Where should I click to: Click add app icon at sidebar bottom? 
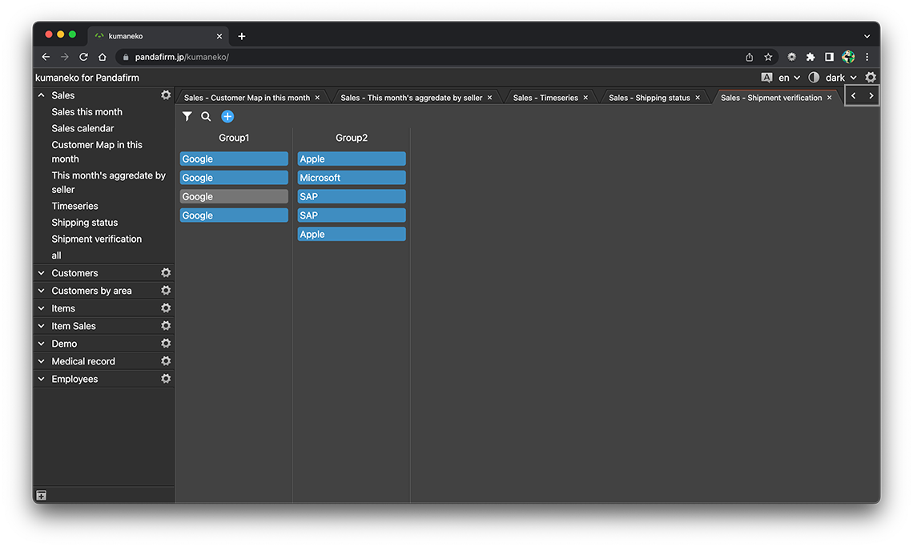[42, 496]
